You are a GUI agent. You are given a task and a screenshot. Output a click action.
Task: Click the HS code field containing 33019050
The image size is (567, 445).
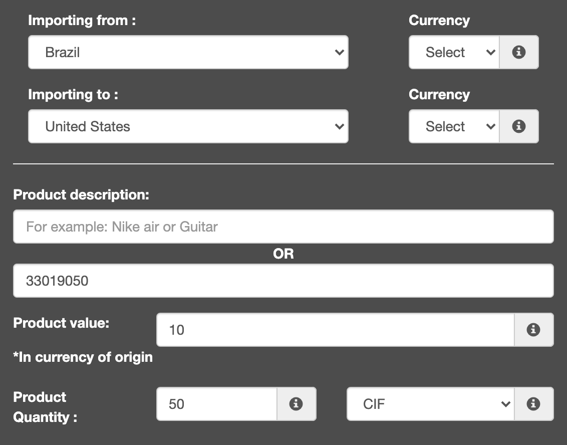pyautogui.click(x=283, y=281)
